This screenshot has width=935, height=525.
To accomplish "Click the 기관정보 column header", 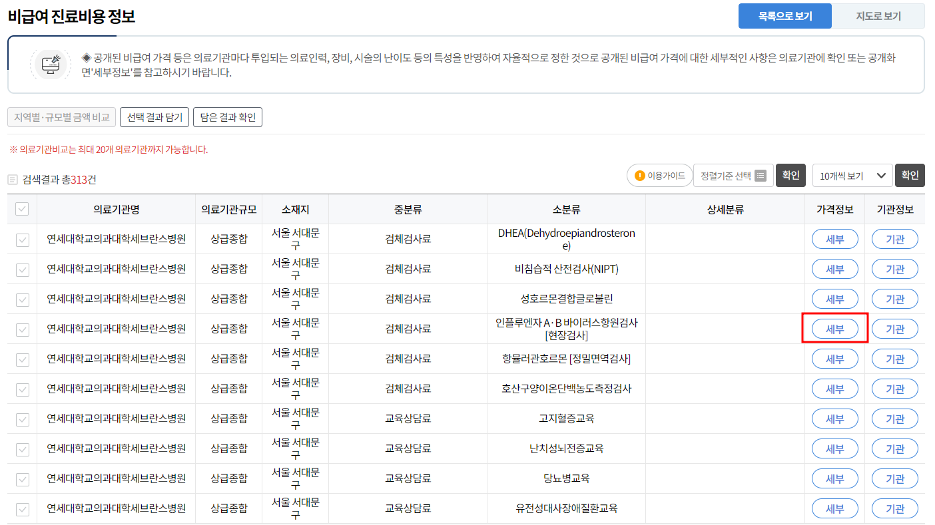I will point(895,210).
